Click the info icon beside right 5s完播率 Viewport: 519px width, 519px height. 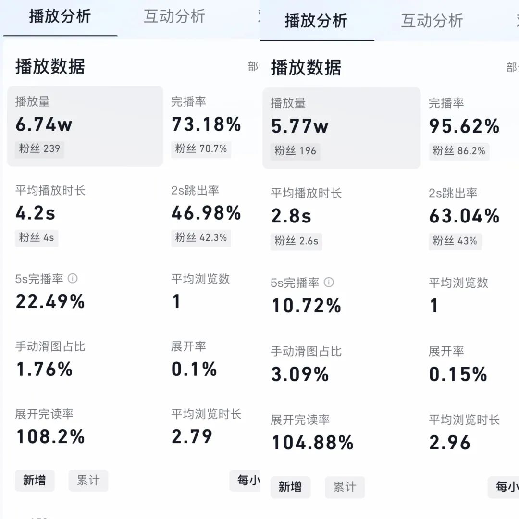pyautogui.click(x=329, y=283)
